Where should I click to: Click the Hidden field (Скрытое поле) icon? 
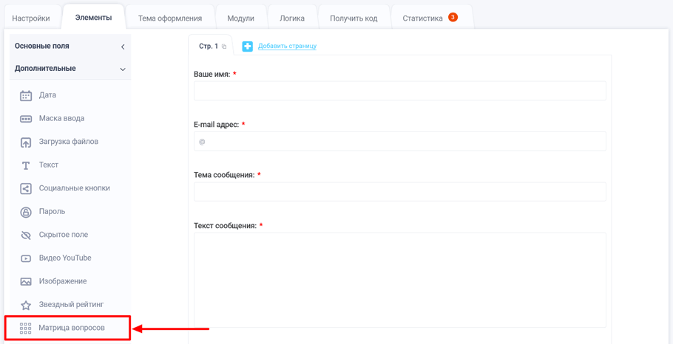(26, 235)
